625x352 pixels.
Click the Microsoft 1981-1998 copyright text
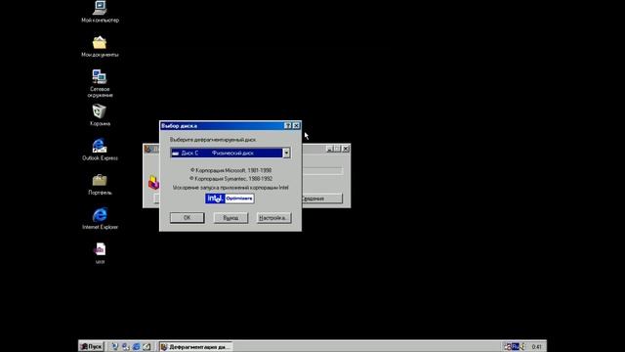(230, 170)
